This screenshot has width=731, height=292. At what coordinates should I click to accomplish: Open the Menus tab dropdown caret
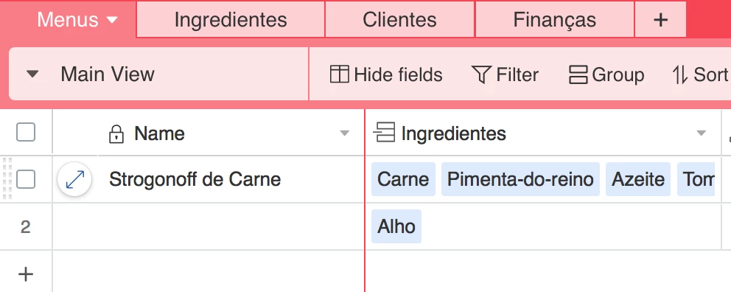(x=112, y=20)
